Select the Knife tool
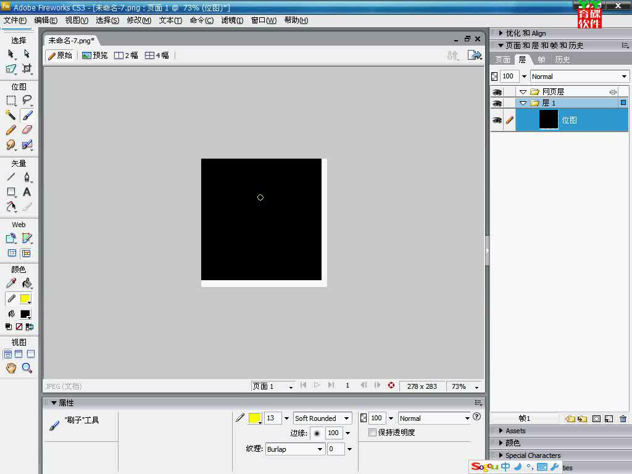The height and width of the screenshot is (474, 632). (x=27, y=206)
